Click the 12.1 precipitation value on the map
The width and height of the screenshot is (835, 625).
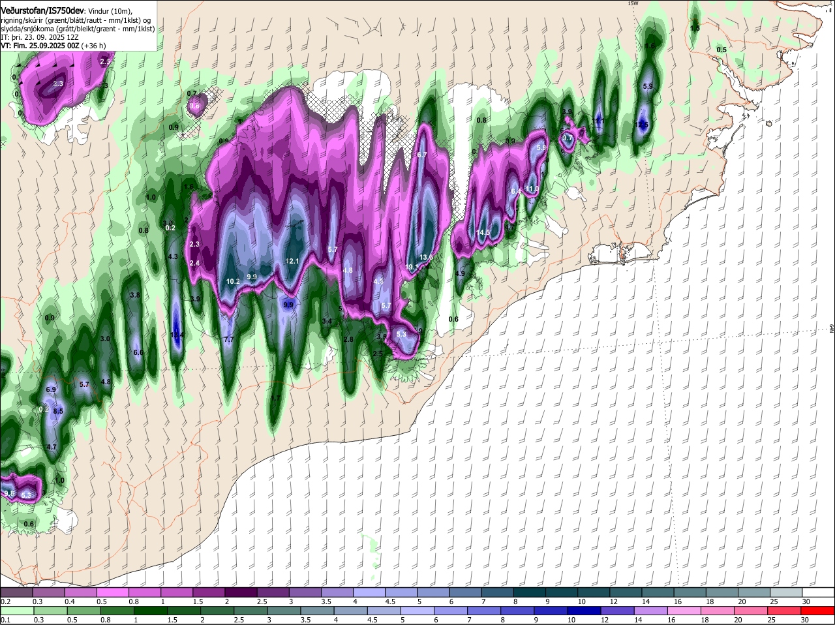[292, 261]
